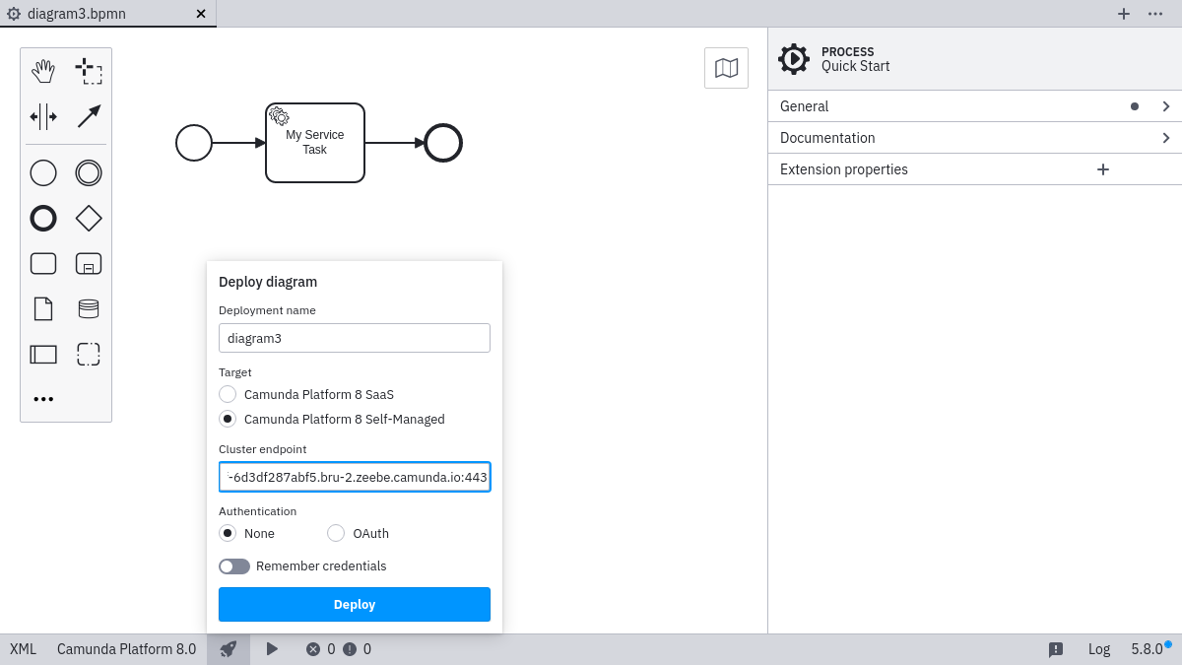Create a pool/participant from the palette
The height and width of the screenshot is (665, 1182).
coord(43,354)
